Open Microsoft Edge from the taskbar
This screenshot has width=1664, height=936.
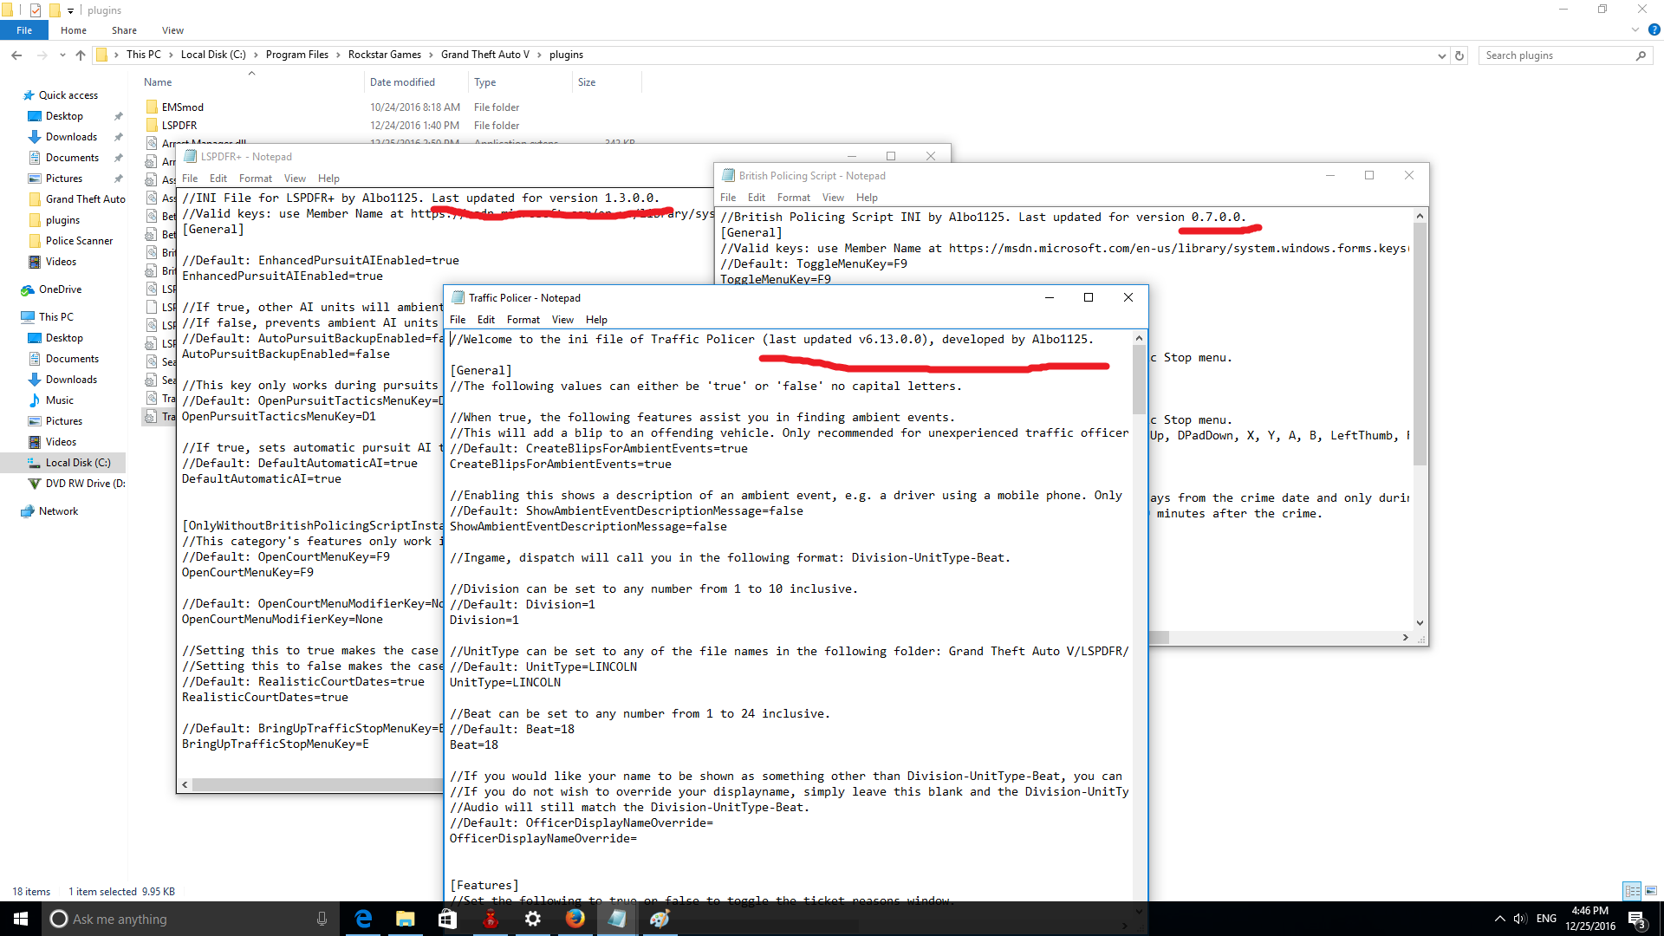click(363, 919)
